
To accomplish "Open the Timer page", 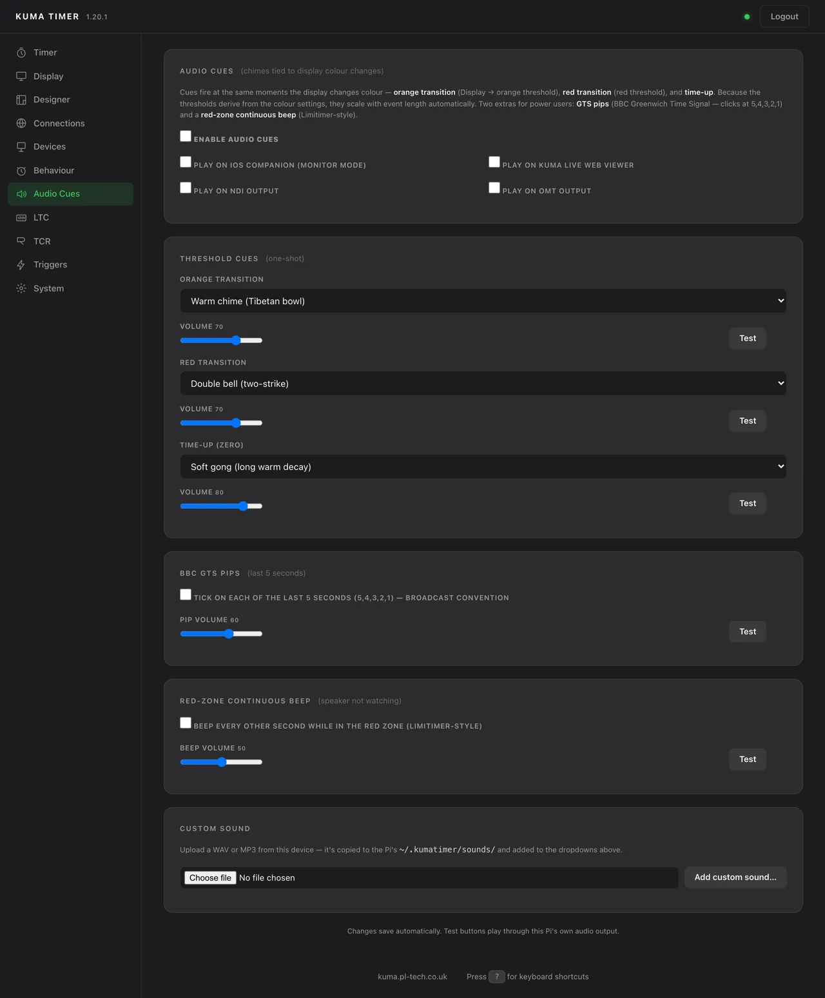I will tap(70, 53).
